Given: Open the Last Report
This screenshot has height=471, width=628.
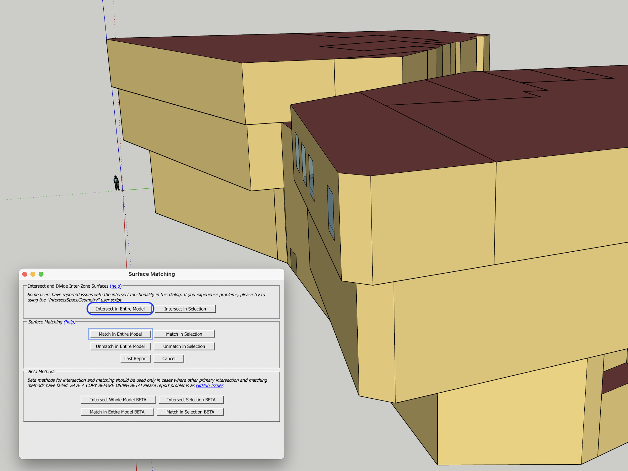Looking at the screenshot, I should (135, 358).
